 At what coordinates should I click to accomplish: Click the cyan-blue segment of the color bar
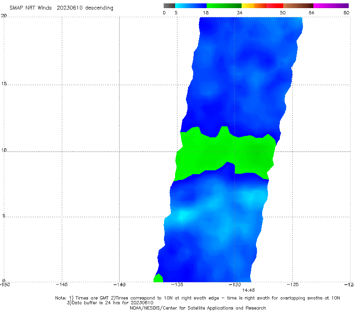tap(191, 6)
